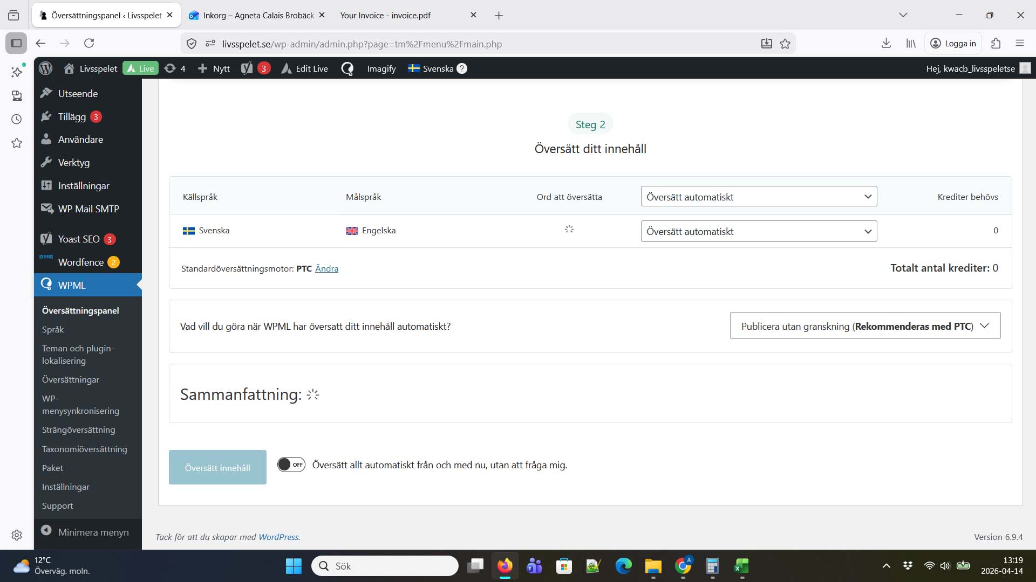Open Engelska row translation method dropdown
Screen dimensions: 1036x582
coord(759,231)
